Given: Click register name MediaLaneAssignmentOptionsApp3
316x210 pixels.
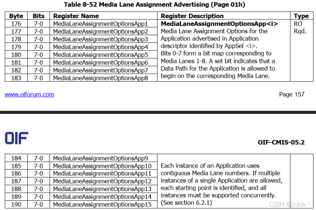Looking at the screenshot, I should click(100, 40).
